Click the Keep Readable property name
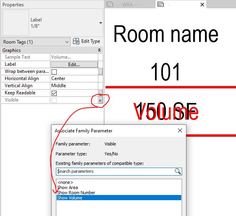 (x=20, y=93)
